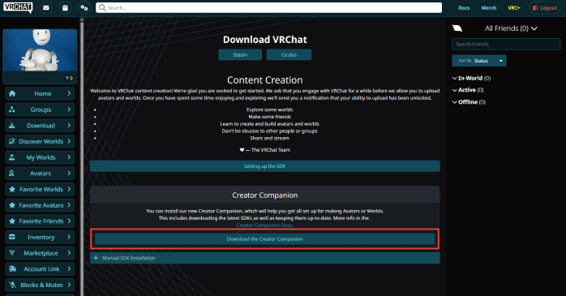The height and width of the screenshot is (296, 566).
Task: Click the Favorite Avatars star icon
Action: (12, 205)
